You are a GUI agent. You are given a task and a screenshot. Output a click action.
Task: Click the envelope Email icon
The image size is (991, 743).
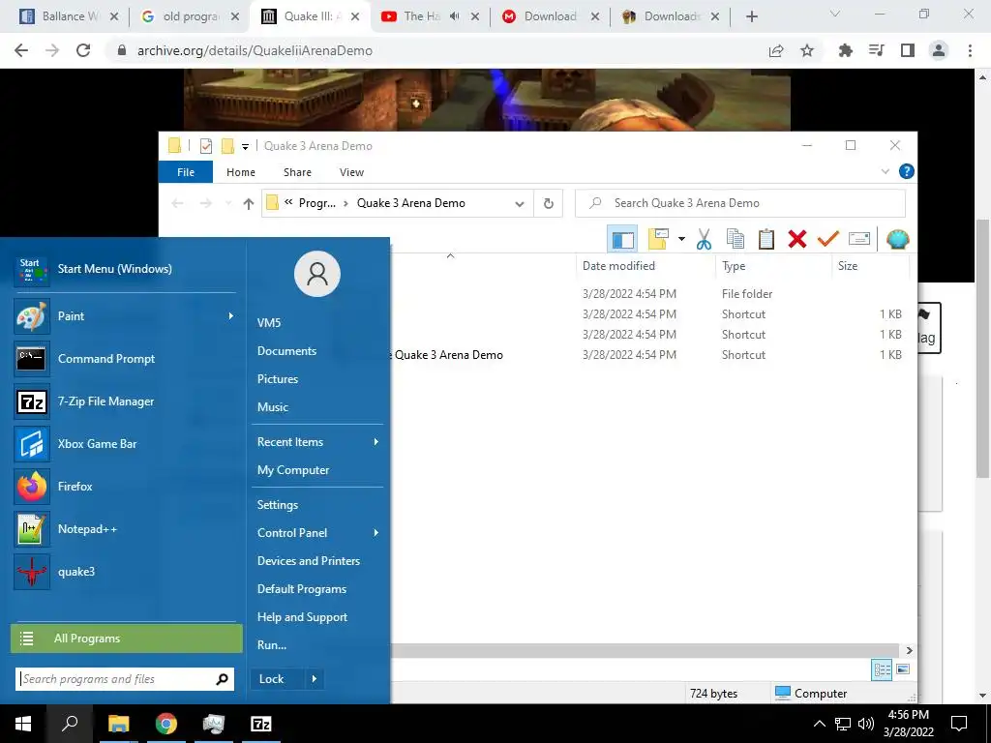click(x=859, y=240)
